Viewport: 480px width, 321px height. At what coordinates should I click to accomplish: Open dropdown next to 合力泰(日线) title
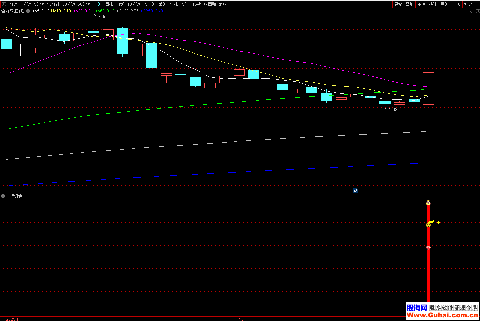coord(28,11)
